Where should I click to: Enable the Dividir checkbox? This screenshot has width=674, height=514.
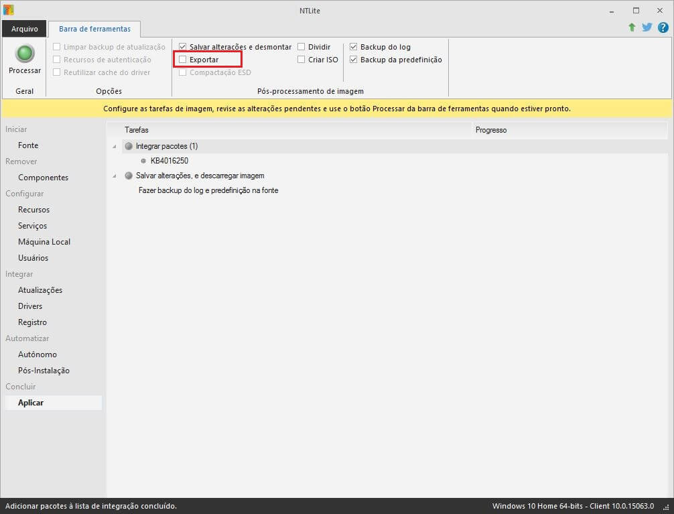pos(301,47)
